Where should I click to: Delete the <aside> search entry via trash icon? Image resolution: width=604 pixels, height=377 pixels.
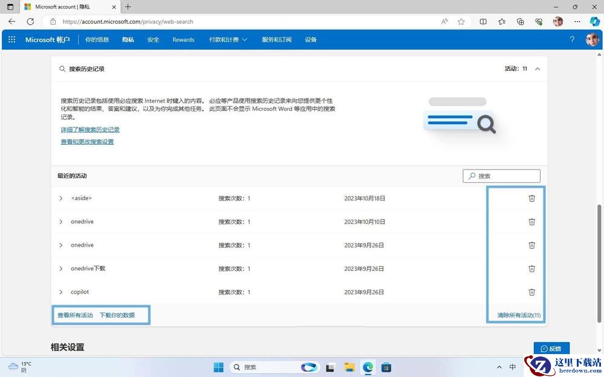[x=532, y=198]
